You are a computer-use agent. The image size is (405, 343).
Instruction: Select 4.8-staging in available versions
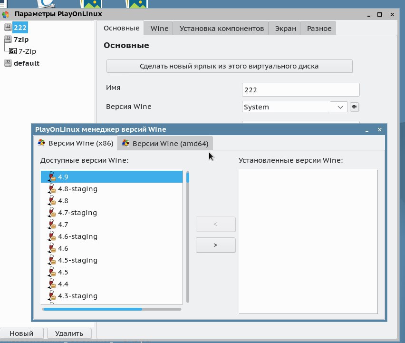click(x=112, y=189)
